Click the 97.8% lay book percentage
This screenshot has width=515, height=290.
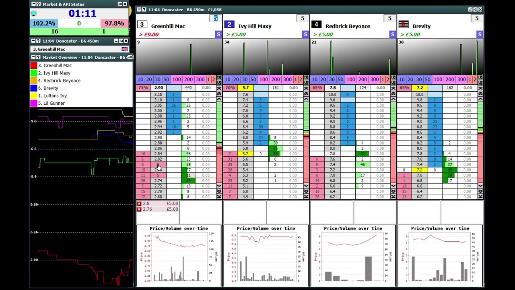114,23
